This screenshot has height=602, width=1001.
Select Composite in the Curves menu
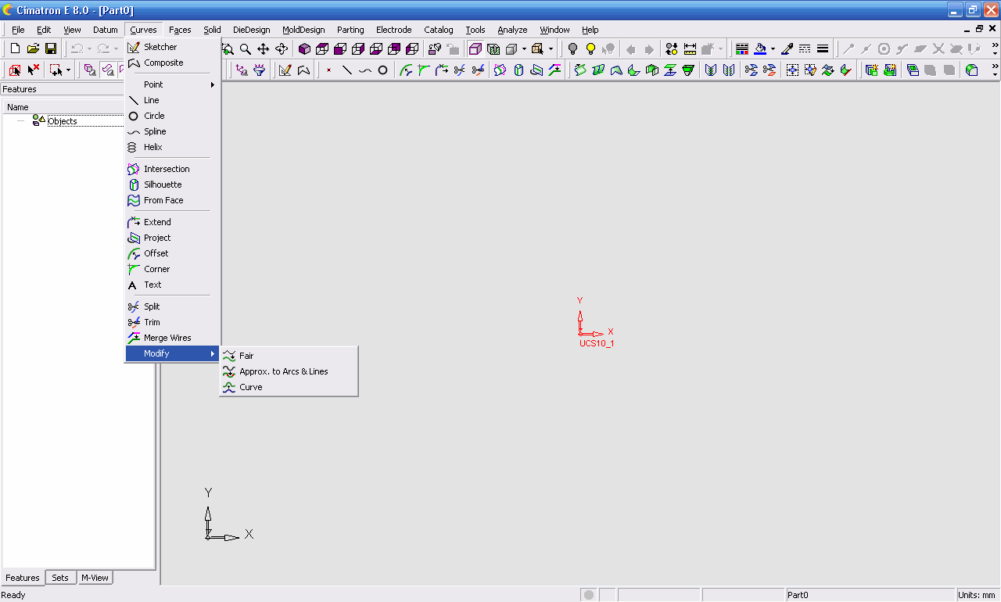[173, 63]
